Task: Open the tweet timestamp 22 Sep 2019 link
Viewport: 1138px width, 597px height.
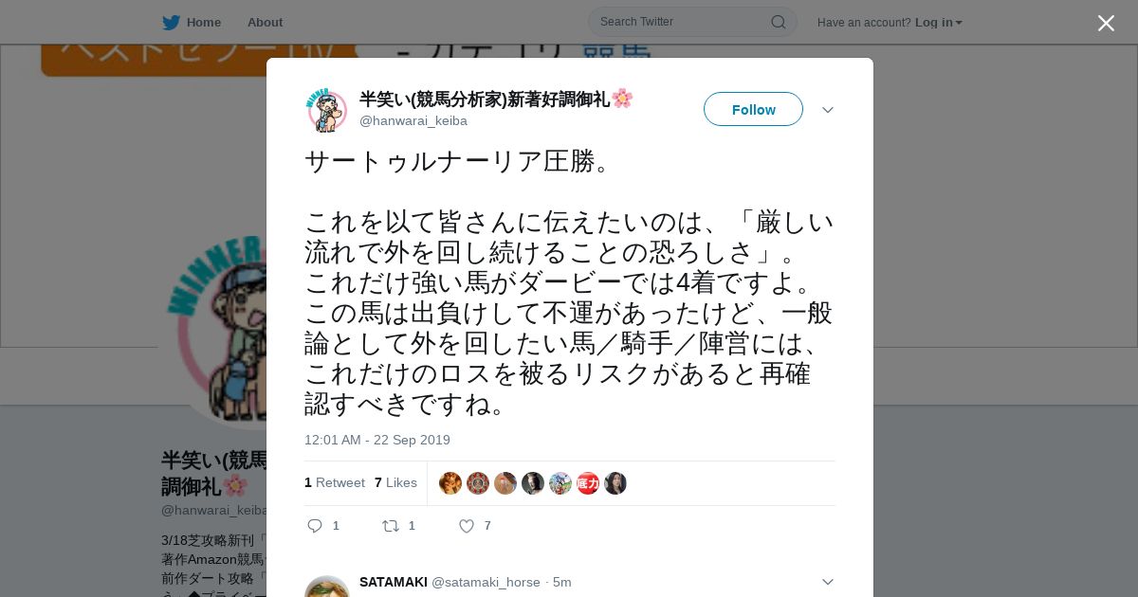Action: 377,440
